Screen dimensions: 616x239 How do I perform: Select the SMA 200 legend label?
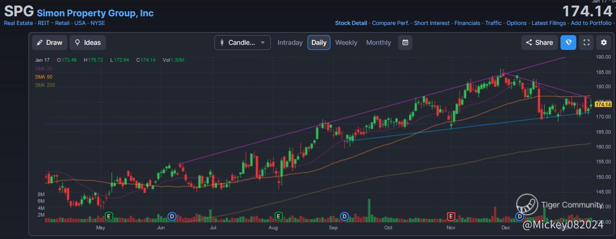(44, 85)
